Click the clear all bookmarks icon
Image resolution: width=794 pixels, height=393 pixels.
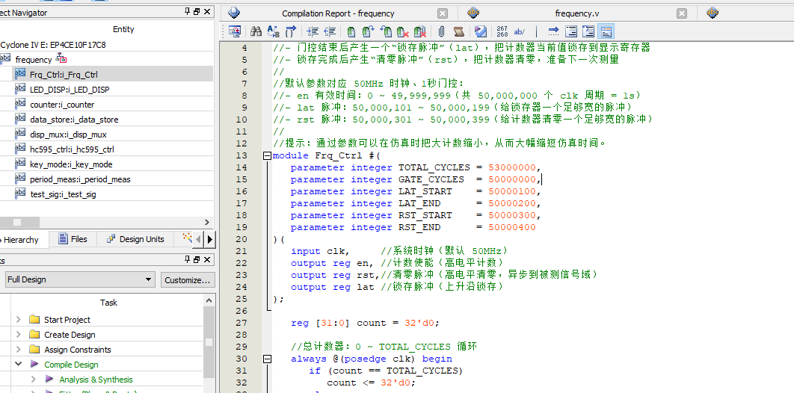[x=419, y=31]
